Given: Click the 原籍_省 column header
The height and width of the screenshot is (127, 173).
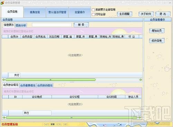Looking at the screenshot, I should tap(68, 37).
